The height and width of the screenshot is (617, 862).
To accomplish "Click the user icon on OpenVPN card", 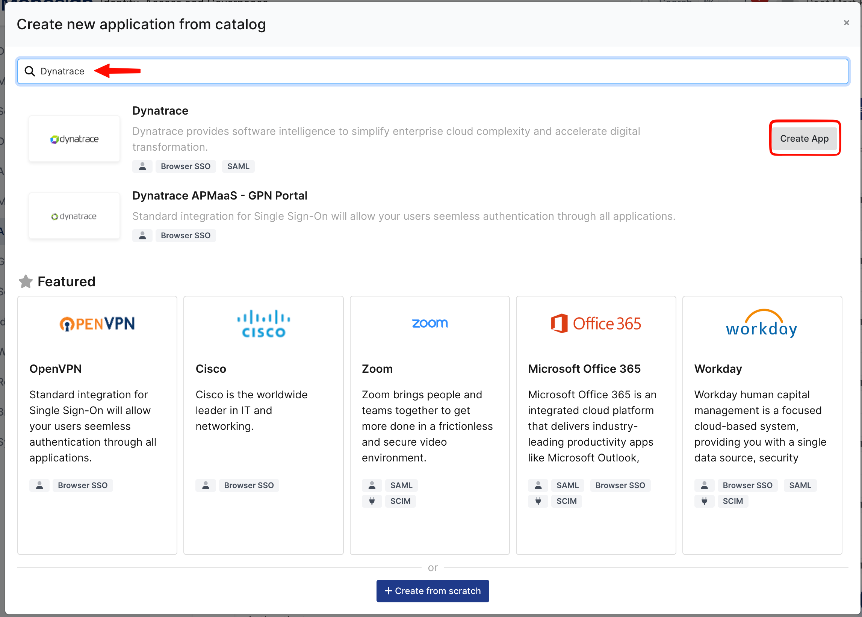I will tap(39, 485).
